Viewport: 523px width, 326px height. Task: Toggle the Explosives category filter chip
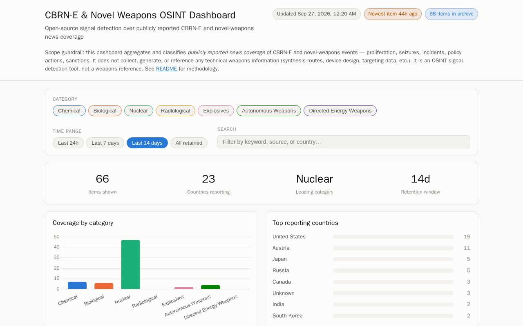pyautogui.click(x=216, y=111)
